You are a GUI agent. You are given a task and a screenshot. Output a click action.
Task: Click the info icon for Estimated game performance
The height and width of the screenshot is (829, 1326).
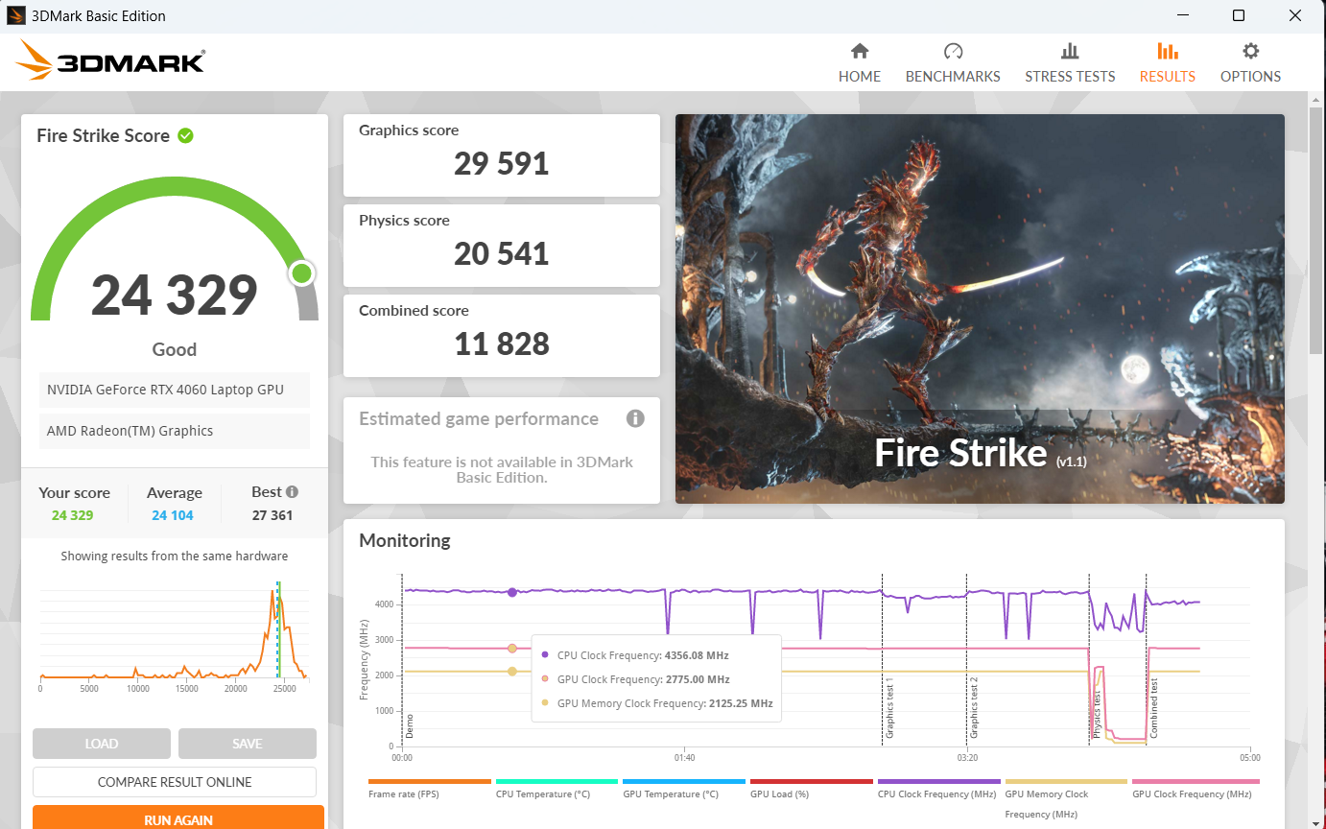click(x=635, y=418)
